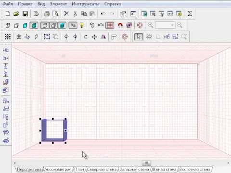
Task: Click the scrollbar right arrow
Action: click(x=228, y=163)
